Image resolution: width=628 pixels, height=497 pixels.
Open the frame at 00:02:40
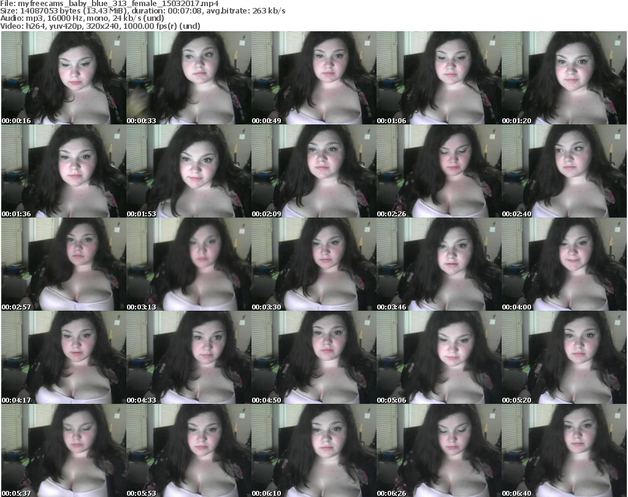coord(564,171)
